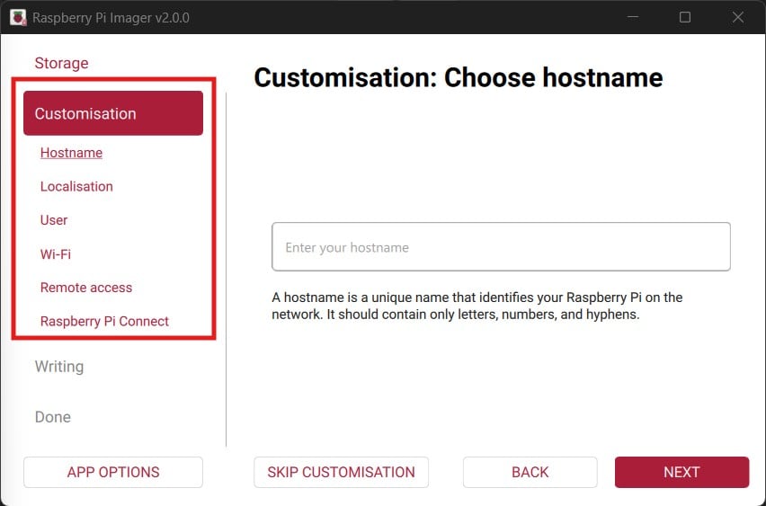Open the Localisation settings page
Screen dimensions: 766x506
76,186
